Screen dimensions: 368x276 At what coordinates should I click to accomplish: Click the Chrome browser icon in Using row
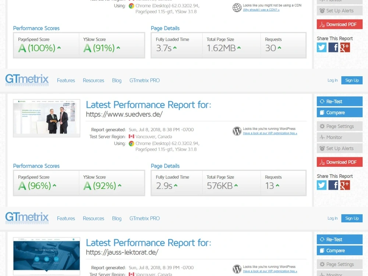[x=131, y=144]
